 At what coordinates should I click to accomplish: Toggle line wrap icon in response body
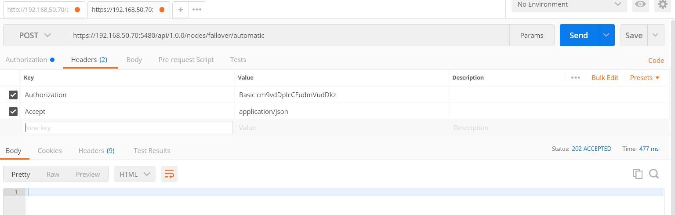(x=169, y=174)
